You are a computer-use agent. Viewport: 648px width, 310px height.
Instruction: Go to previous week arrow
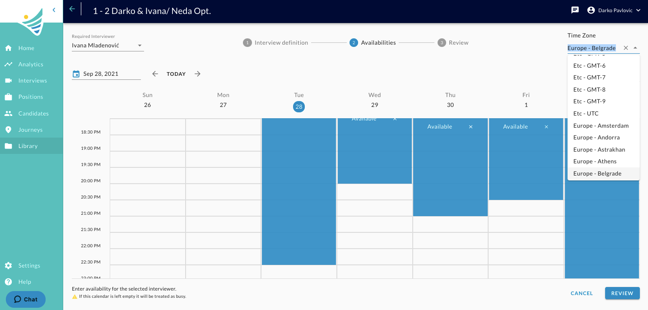click(x=155, y=74)
